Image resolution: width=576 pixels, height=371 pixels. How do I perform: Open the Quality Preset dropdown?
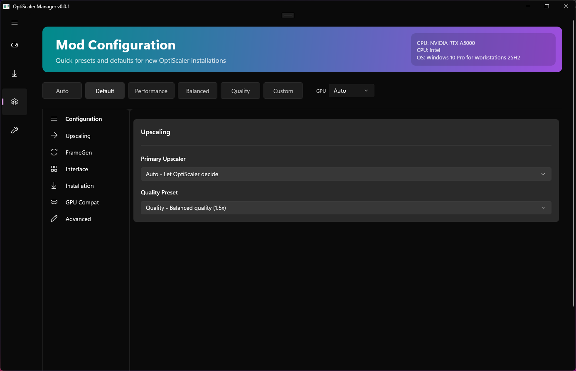click(346, 208)
